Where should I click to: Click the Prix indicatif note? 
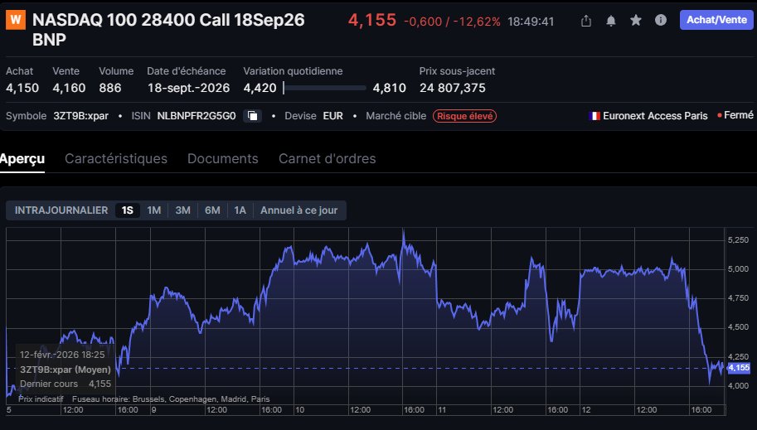[x=41, y=399]
